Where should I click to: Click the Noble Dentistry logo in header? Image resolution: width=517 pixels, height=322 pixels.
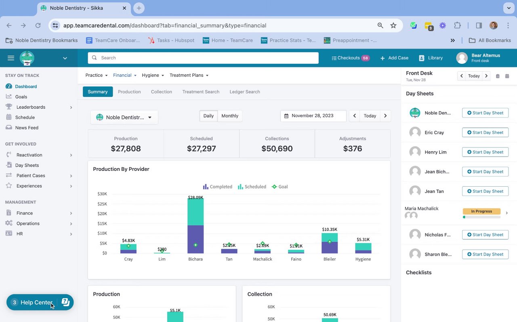coord(27,58)
